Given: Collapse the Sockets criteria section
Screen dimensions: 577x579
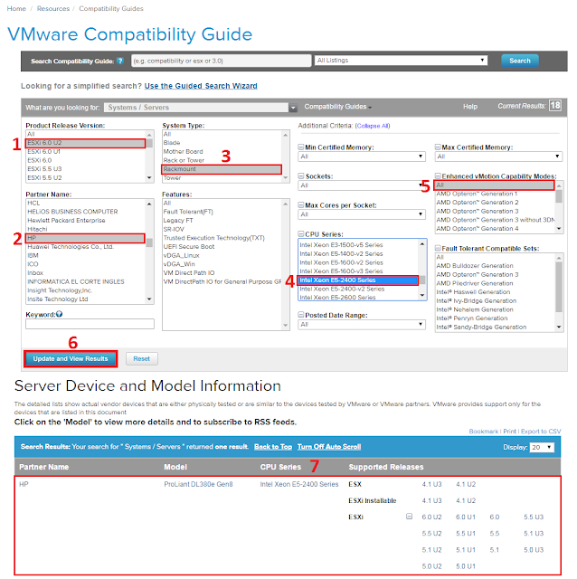Looking at the screenshot, I should [x=301, y=176].
